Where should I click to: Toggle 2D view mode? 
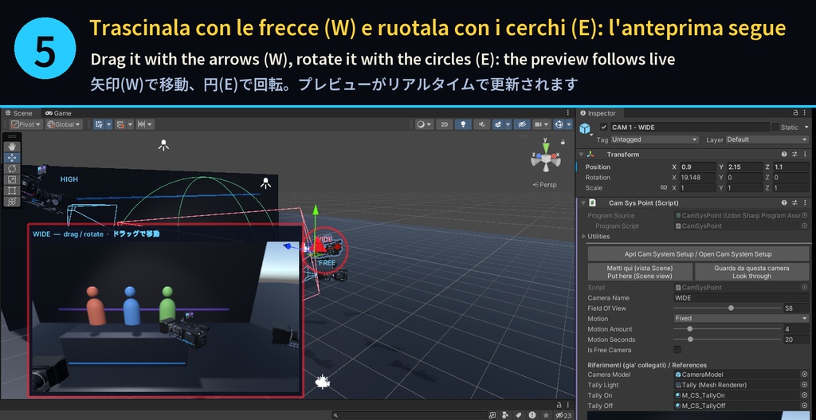(444, 124)
